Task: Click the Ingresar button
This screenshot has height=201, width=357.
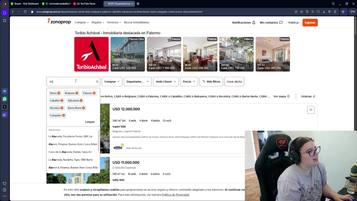Action: [310, 23]
